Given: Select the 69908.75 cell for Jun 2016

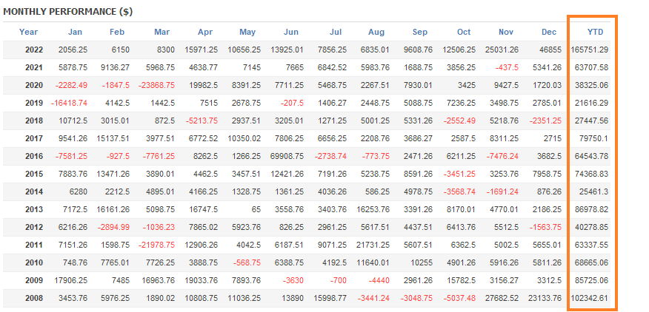Looking at the screenshot, I should [x=283, y=156].
